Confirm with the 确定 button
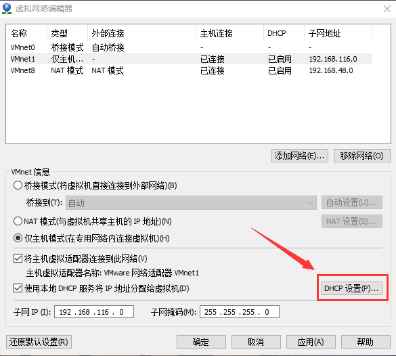396x356 pixels. [201, 342]
